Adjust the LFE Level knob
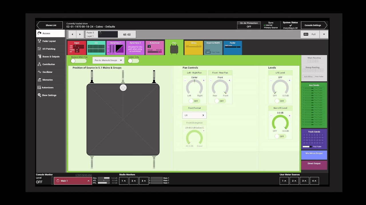The image size is (366, 205). 280,87
